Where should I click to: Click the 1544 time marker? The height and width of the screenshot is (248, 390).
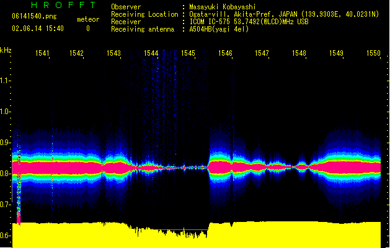[151, 53]
